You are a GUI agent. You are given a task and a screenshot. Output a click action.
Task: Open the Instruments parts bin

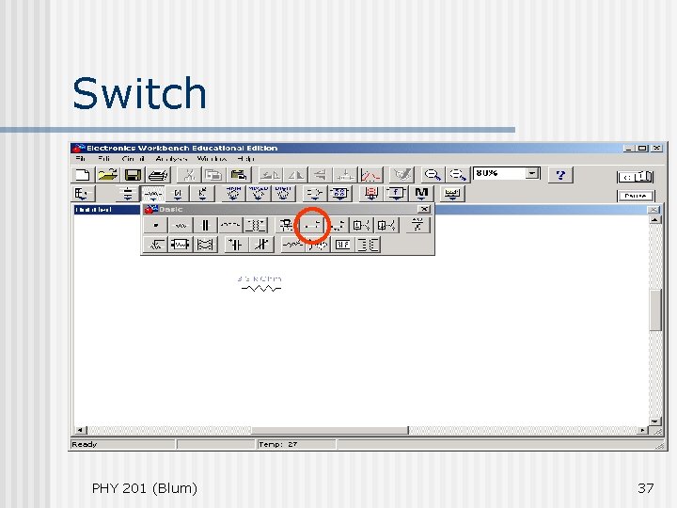point(452,194)
